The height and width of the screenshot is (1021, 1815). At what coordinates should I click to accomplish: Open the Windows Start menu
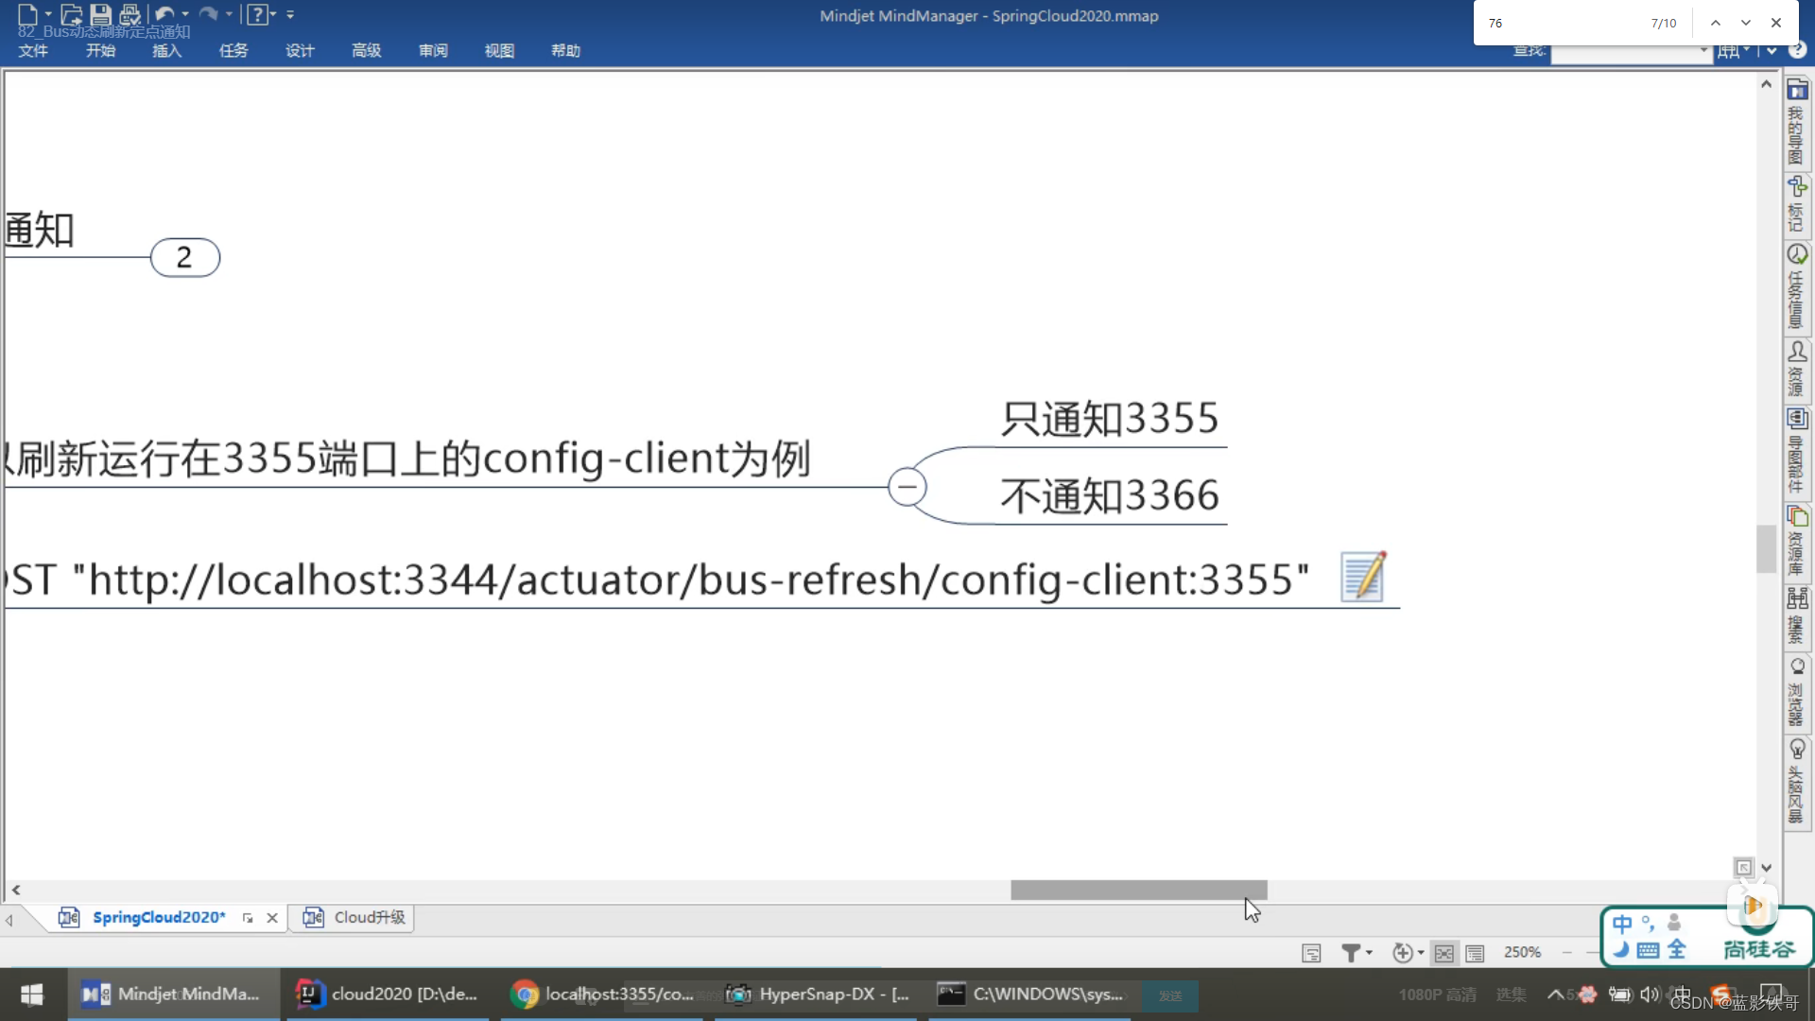tap(32, 994)
